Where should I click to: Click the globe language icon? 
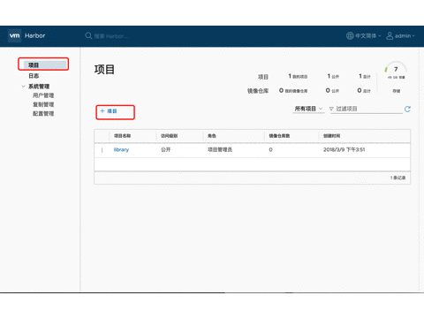350,36
